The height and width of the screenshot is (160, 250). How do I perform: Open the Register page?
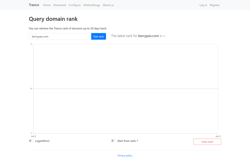pyautogui.click(x=215, y=5)
